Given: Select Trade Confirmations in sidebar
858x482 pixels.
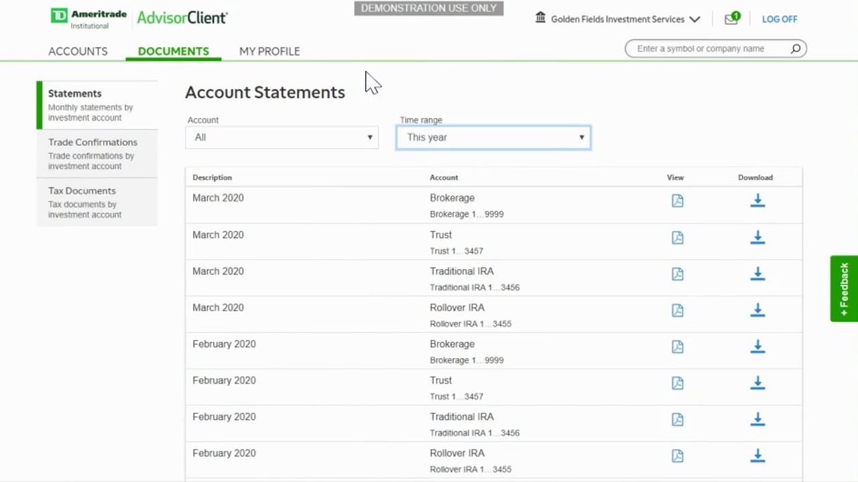Looking at the screenshot, I should (x=93, y=143).
